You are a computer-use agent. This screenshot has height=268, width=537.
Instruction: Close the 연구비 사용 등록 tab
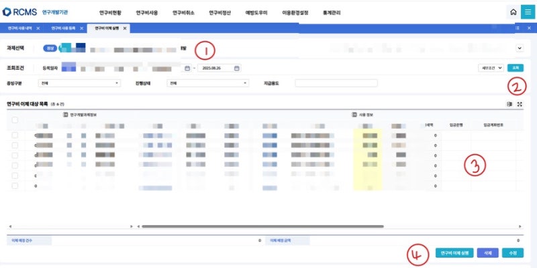pos(81,28)
